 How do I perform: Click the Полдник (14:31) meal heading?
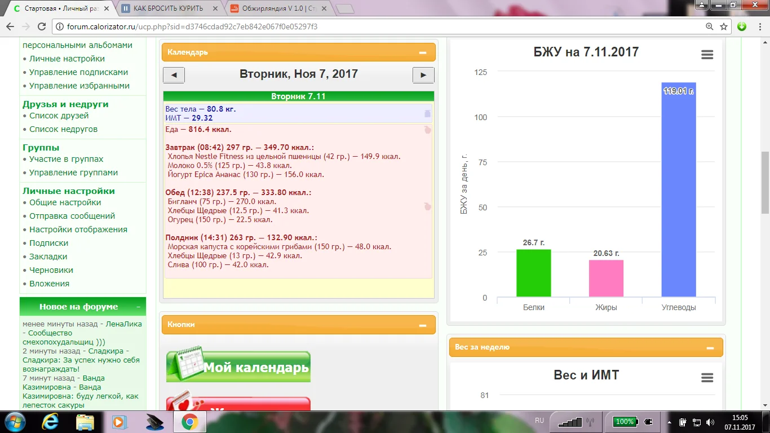pyautogui.click(x=241, y=237)
